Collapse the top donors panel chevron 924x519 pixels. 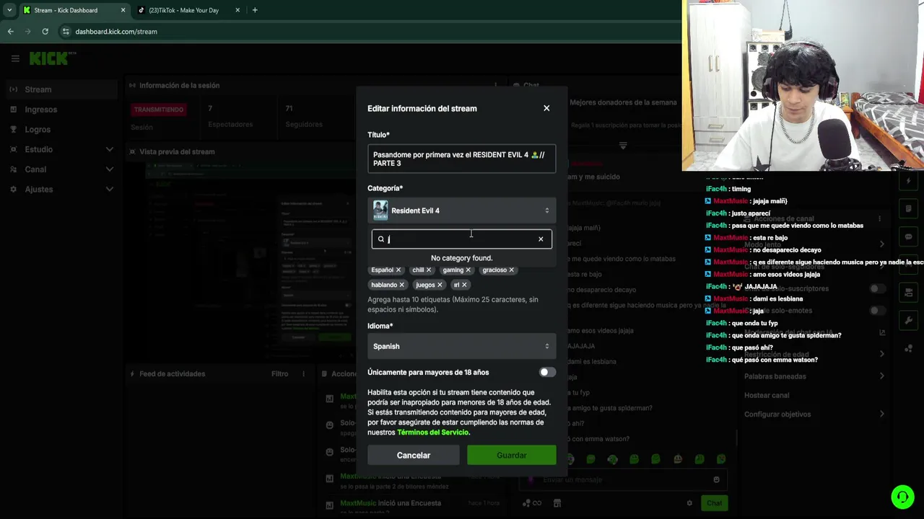coord(623,146)
